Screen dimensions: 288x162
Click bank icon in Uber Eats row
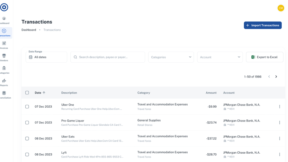[225, 141]
